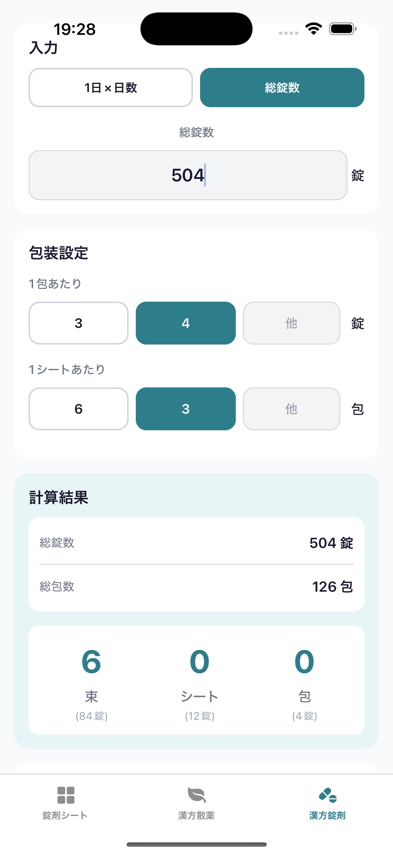Viewport: 393px width, 854px height.
Task: Switch to the 錠剤シート tab label
Action: pos(65,816)
